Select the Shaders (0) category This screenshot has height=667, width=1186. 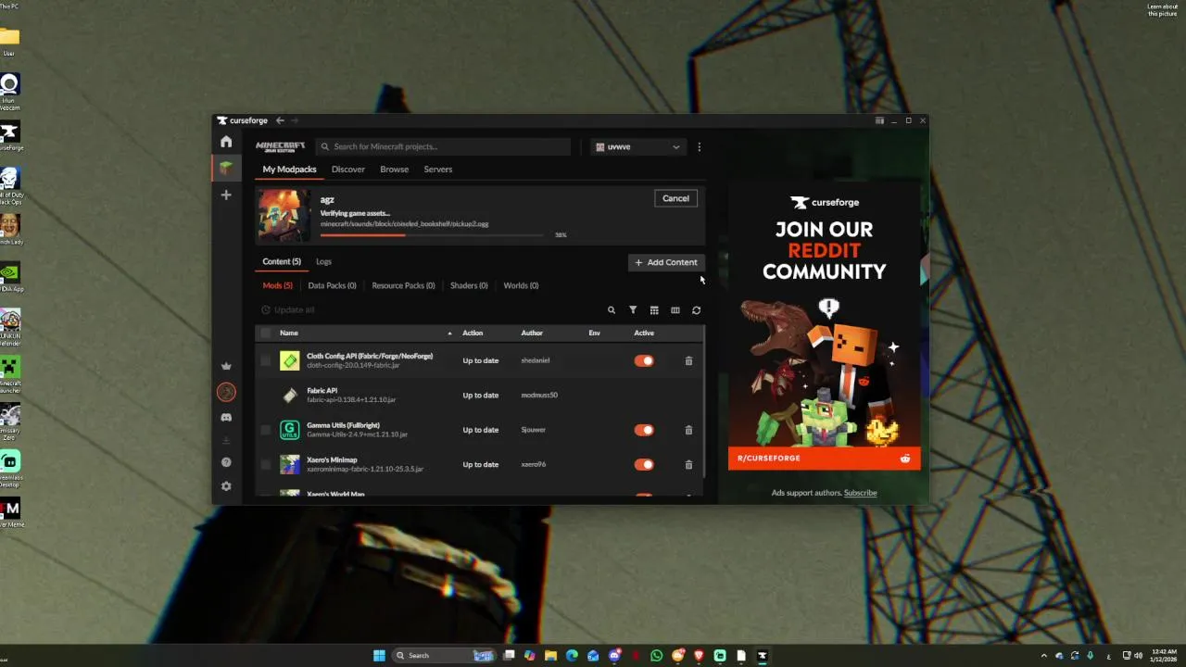pos(469,285)
